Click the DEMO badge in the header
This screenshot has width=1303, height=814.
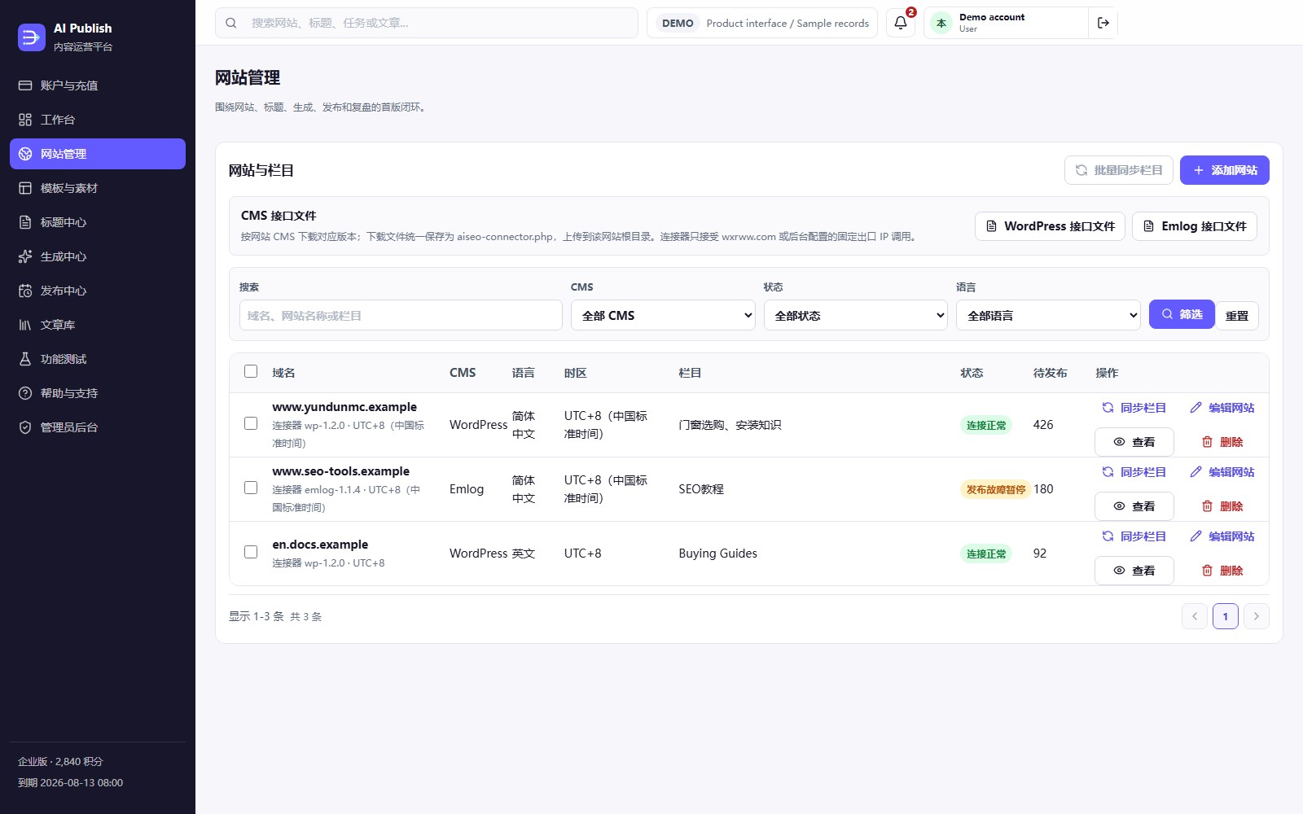tap(678, 23)
